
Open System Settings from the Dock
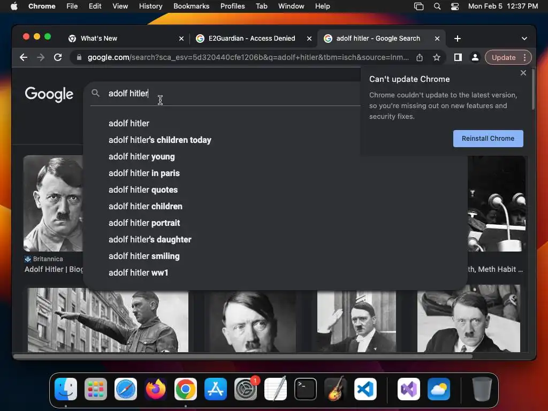pyautogui.click(x=245, y=389)
